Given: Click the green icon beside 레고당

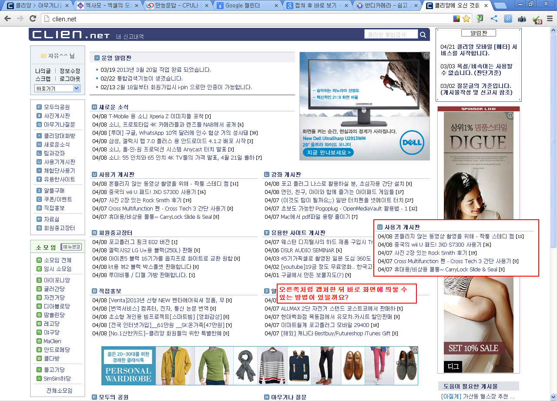Looking at the screenshot, I should coord(39,324).
